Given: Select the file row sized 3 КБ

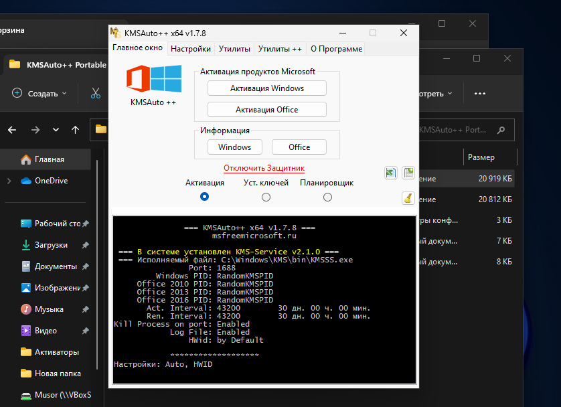Looking at the screenshot, I should click(x=467, y=220).
